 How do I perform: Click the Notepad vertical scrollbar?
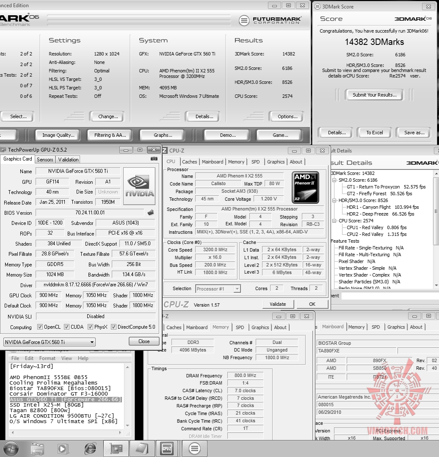pos(127,396)
